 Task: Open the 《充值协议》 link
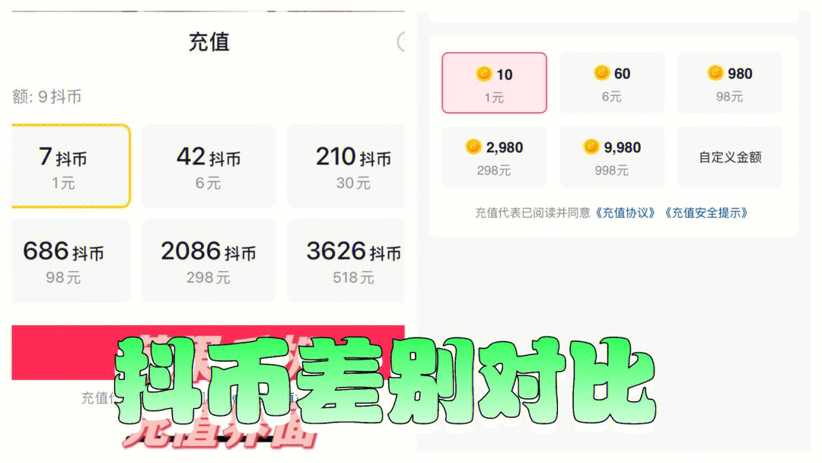(626, 213)
